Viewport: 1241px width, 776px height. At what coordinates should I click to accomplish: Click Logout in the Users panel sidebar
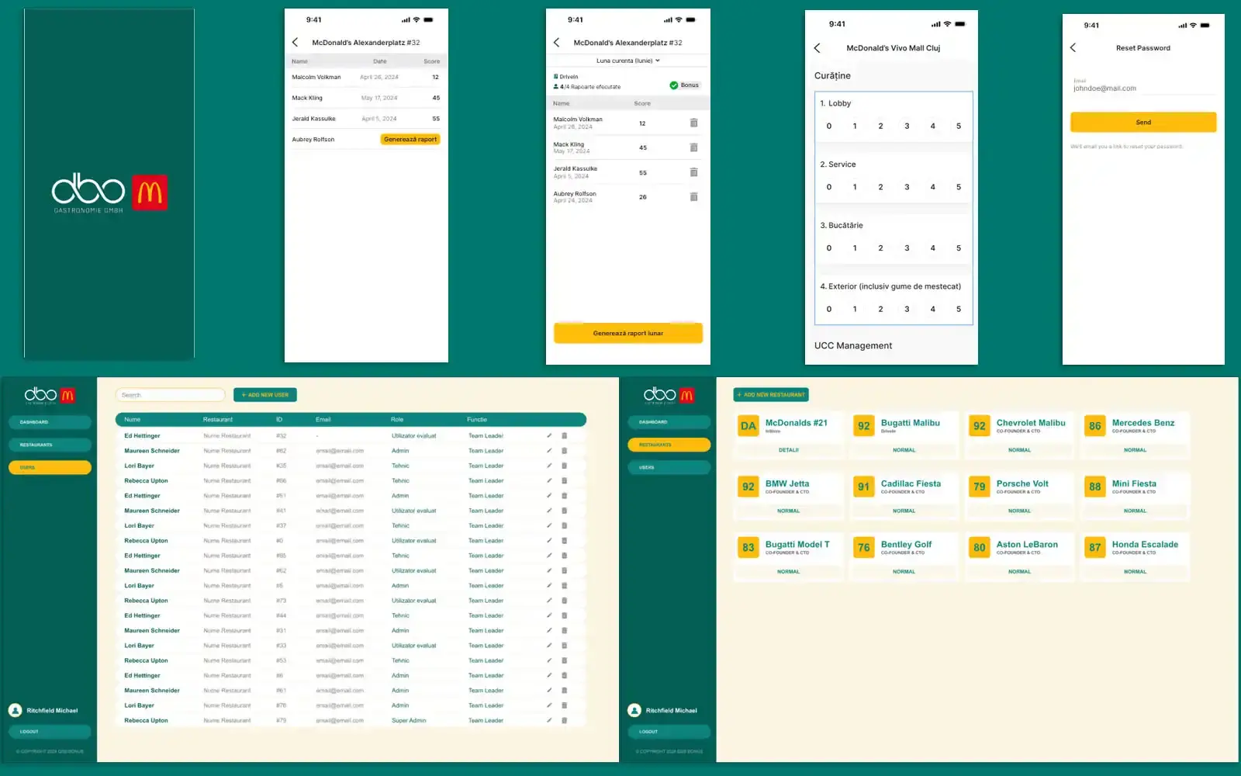50,731
